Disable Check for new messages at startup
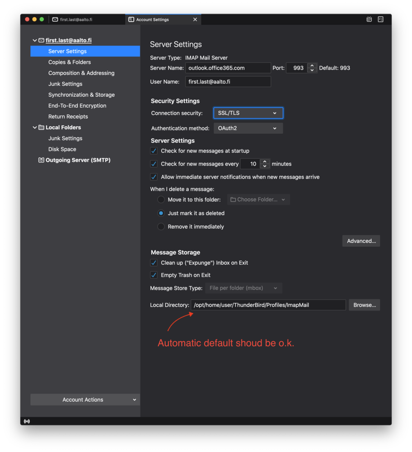Screen dimensions: 412x452 click(154, 151)
